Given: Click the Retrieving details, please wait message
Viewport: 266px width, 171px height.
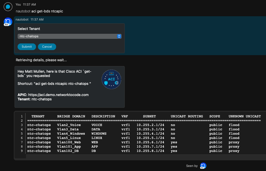Looking at the screenshot, I should click(41, 60).
